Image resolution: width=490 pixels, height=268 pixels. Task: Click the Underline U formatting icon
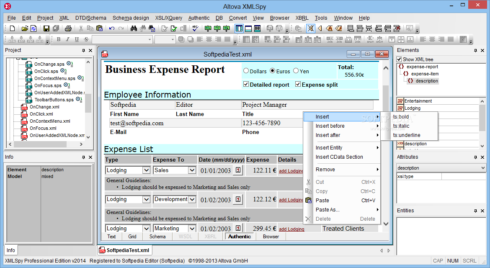point(77,39)
